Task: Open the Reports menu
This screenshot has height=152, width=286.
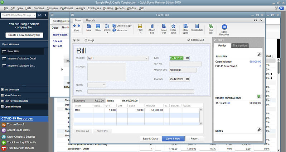Action: click(x=120, y=8)
